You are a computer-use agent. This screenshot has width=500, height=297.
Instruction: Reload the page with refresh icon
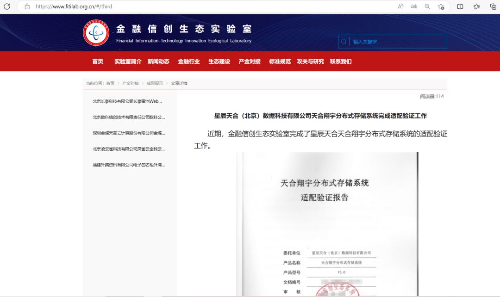point(6,6)
